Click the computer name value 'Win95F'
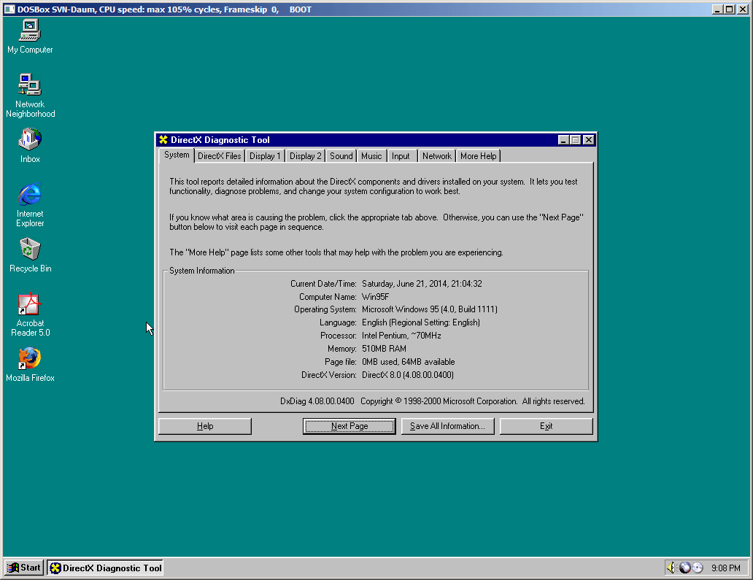Image resolution: width=753 pixels, height=580 pixels. click(x=376, y=297)
